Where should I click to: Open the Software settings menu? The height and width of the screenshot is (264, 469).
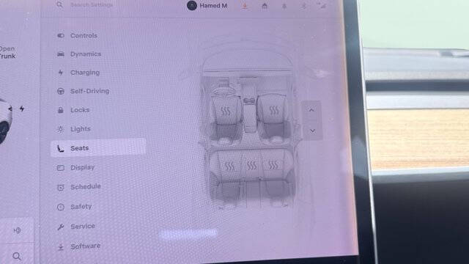click(x=78, y=246)
